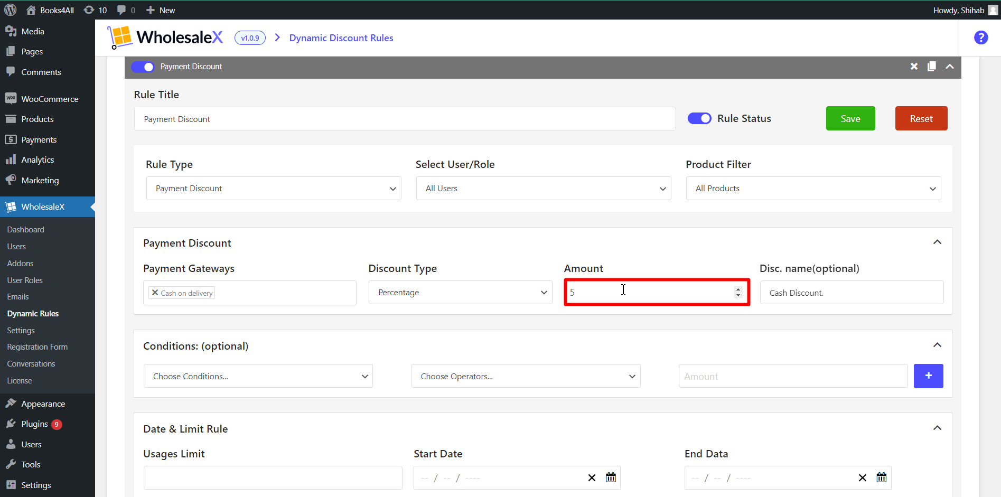Clear the End Data field with X
The height and width of the screenshot is (497, 1001).
click(x=863, y=477)
